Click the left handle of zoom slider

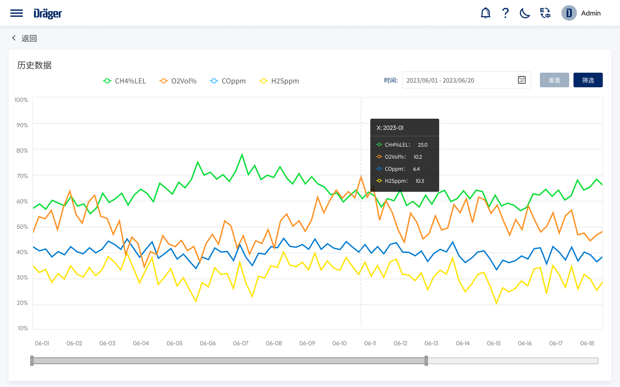32,361
